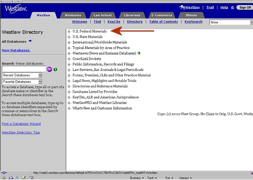Select the U.S. Federal Materials label
The image size is (253, 180).
tap(90, 31)
